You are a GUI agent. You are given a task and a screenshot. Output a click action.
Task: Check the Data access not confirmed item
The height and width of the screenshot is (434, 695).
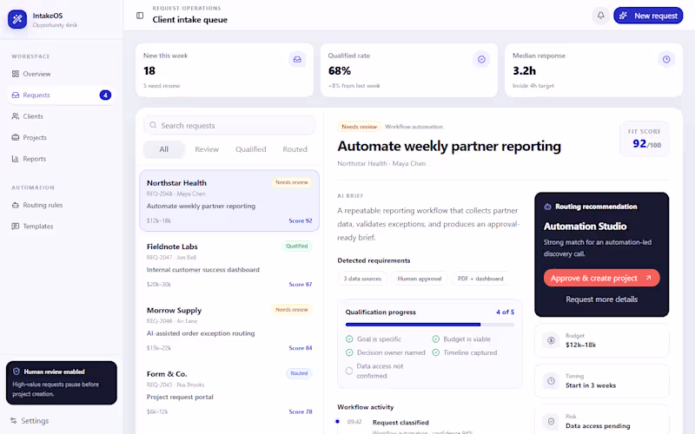click(x=349, y=372)
